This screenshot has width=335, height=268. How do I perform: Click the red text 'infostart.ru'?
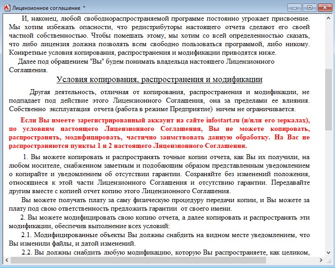[x=223, y=120]
